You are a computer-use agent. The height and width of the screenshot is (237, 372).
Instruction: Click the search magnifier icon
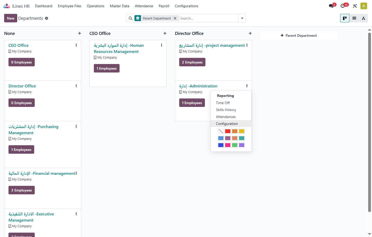131,18
